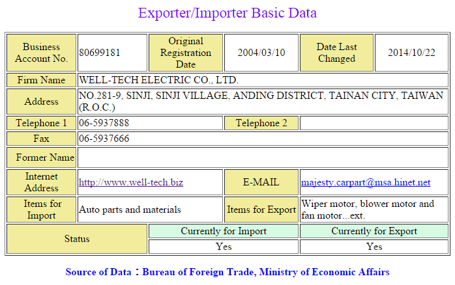Click the Auto parts and materials cell
The height and width of the screenshot is (285, 455).
pos(150,210)
